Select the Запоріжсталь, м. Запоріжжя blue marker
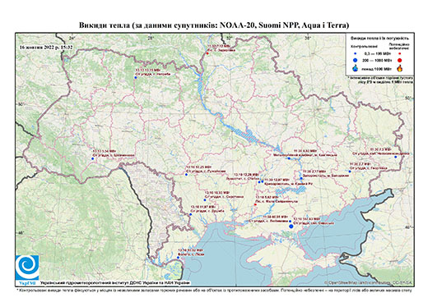428x302 pixels. 301,178
